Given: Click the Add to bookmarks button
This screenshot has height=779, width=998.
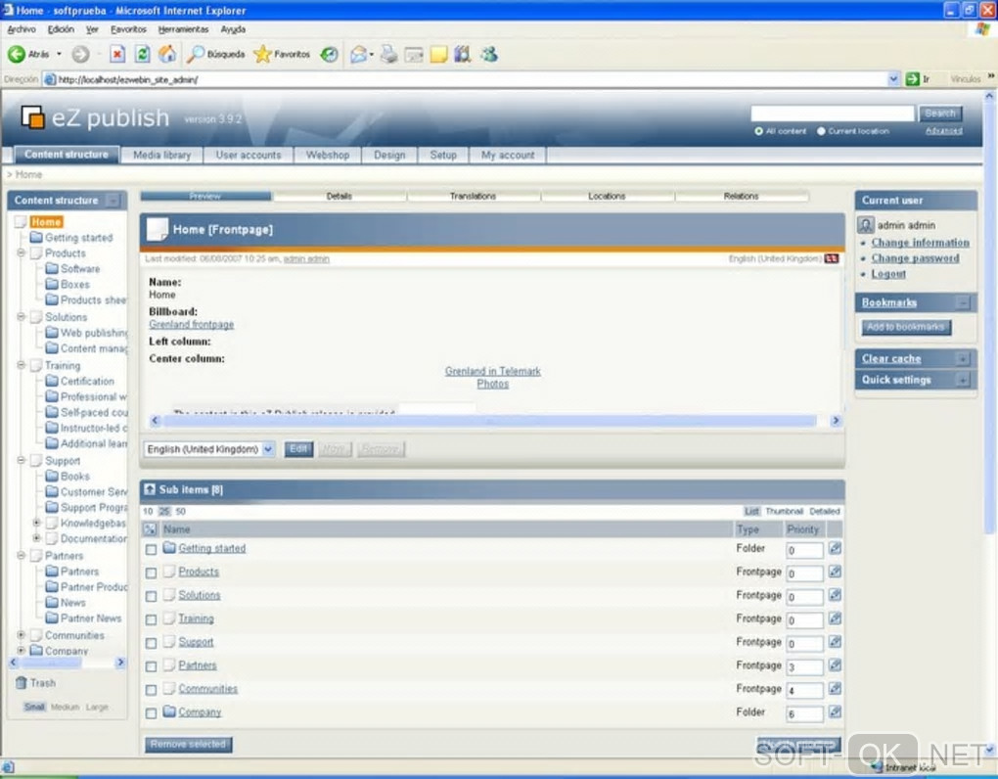Looking at the screenshot, I should point(906,327).
